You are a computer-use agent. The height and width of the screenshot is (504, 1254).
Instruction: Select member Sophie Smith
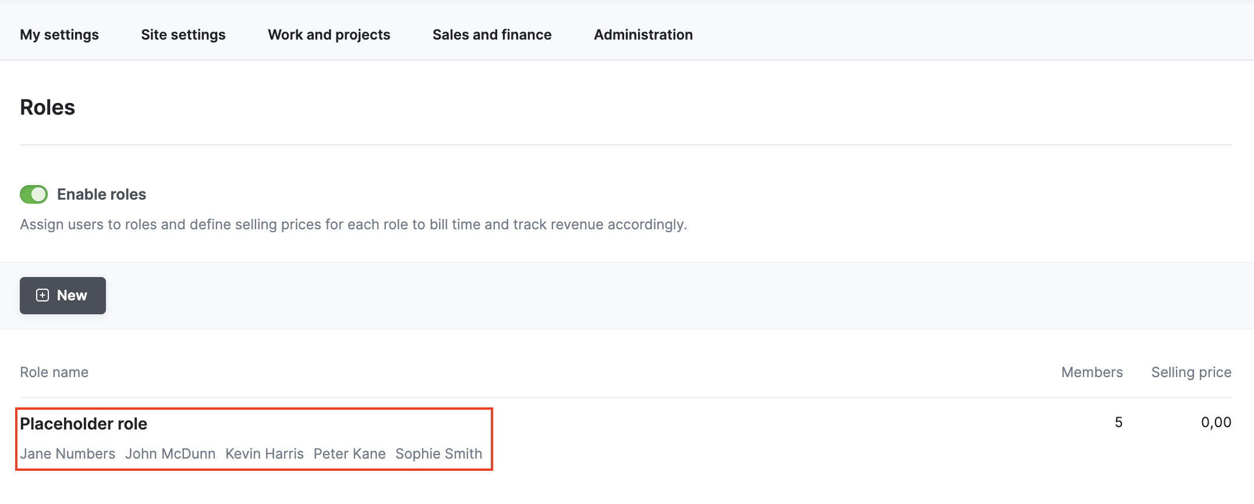click(x=438, y=454)
